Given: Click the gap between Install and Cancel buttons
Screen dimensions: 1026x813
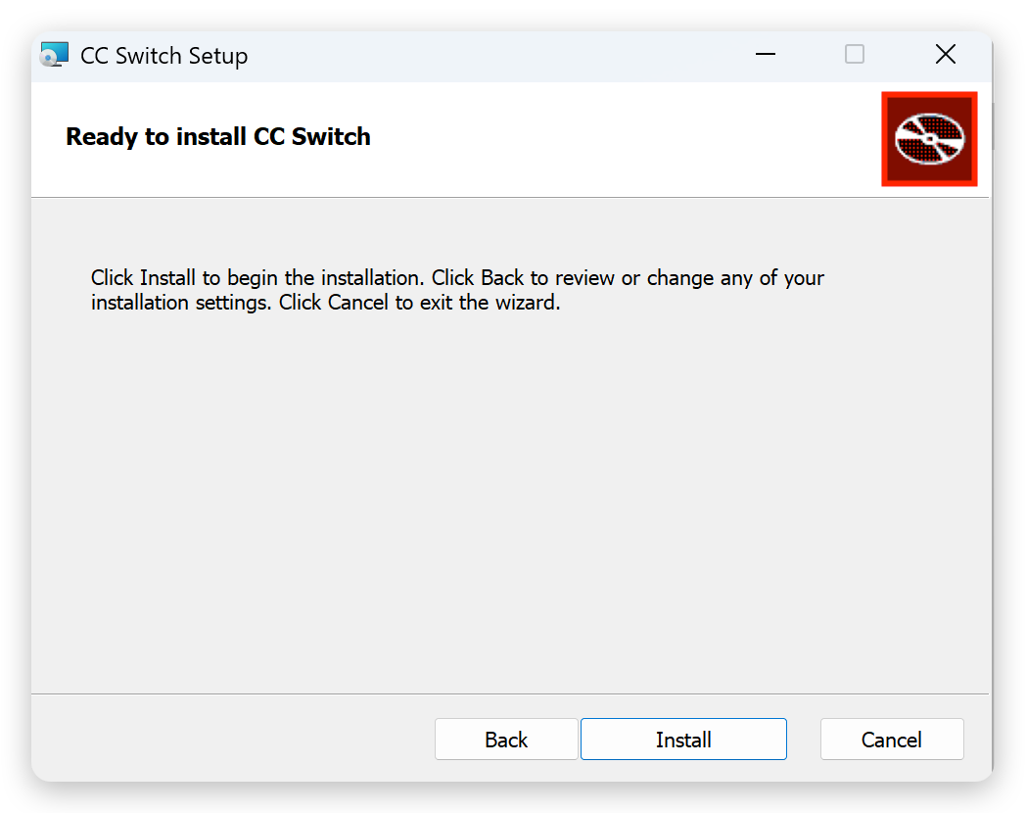Looking at the screenshot, I should point(804,740).
